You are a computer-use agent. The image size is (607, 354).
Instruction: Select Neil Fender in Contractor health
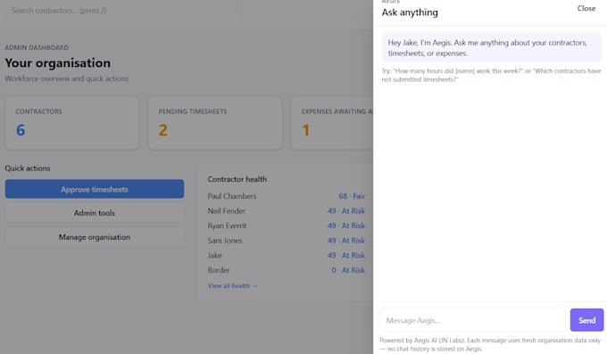tap(227, 210)
